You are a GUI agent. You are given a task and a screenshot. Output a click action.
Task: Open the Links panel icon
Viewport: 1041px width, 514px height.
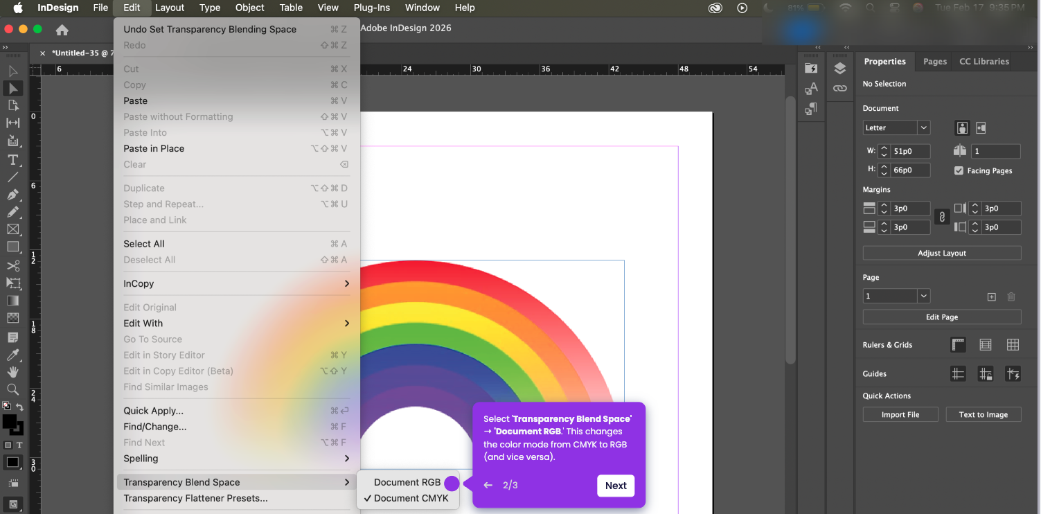click(840, 89)
